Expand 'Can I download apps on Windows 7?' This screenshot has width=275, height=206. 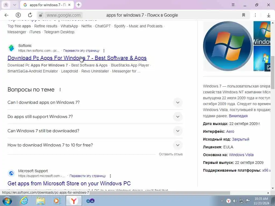(x=95, y=102)
